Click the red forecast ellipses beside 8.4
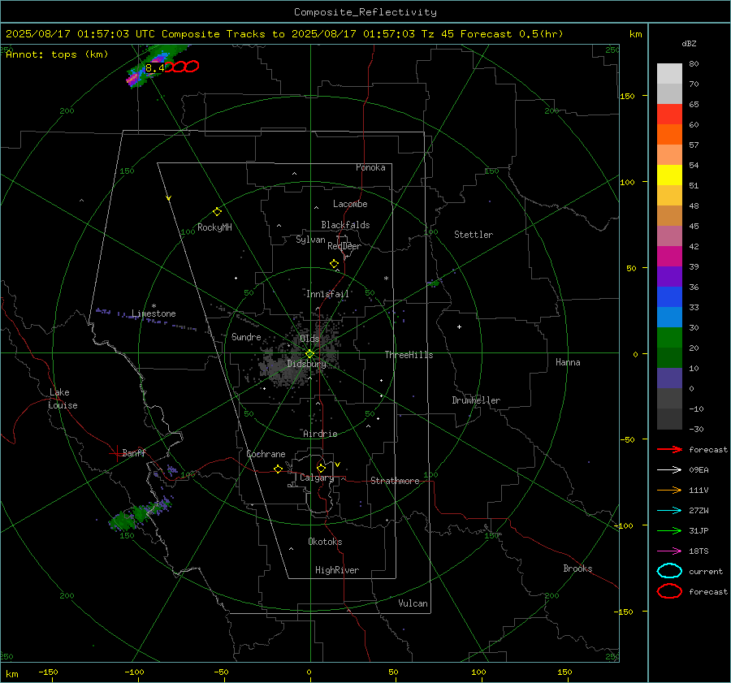This screenshot has height=683, width=731. tap(182, 67)
